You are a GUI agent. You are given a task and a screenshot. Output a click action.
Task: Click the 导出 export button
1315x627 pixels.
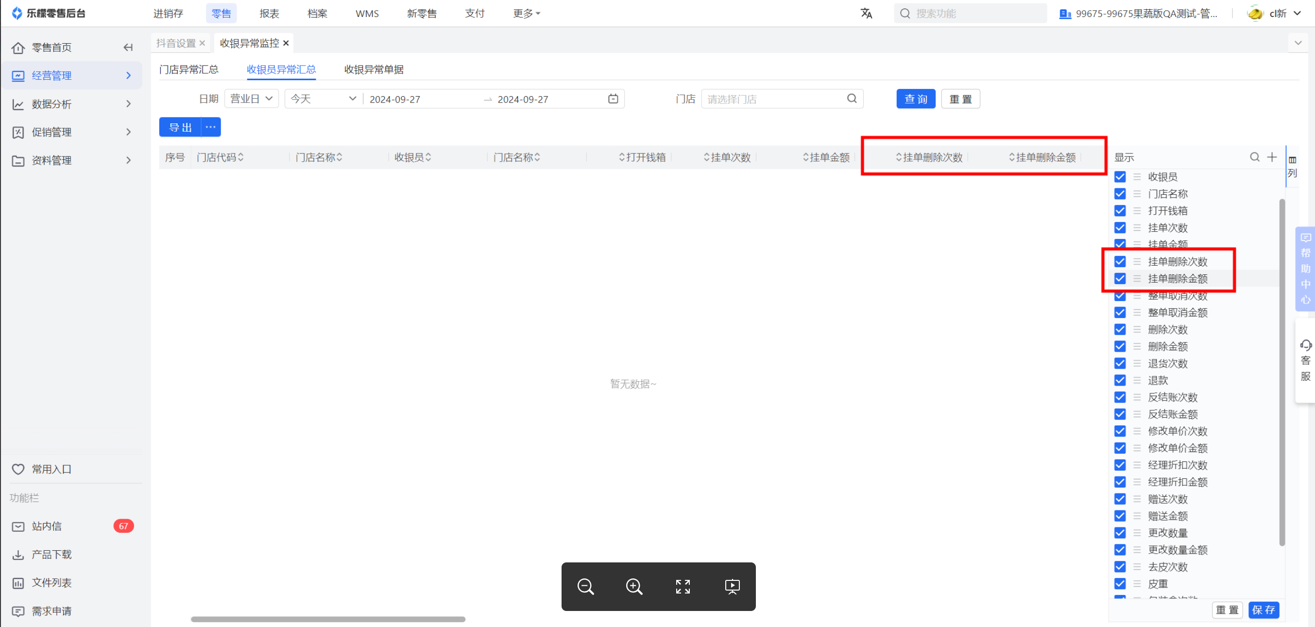pyautogui.click(x=180, y=127)
